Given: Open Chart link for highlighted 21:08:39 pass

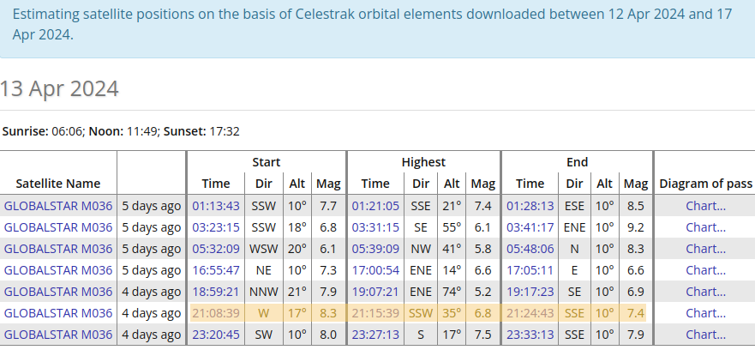Looking at the screenshot, I should click(705, 313).
